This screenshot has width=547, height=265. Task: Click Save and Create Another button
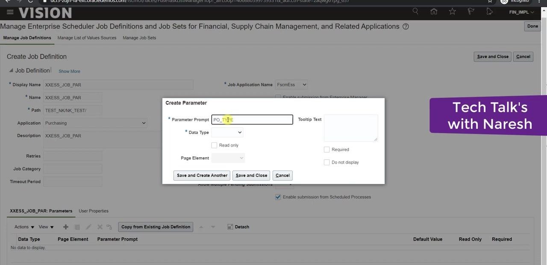(x=202, y=176)
